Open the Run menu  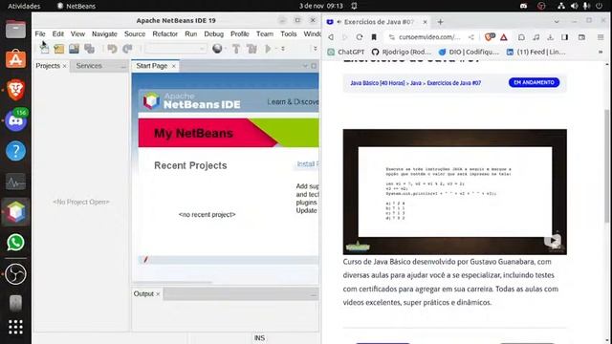191,34
